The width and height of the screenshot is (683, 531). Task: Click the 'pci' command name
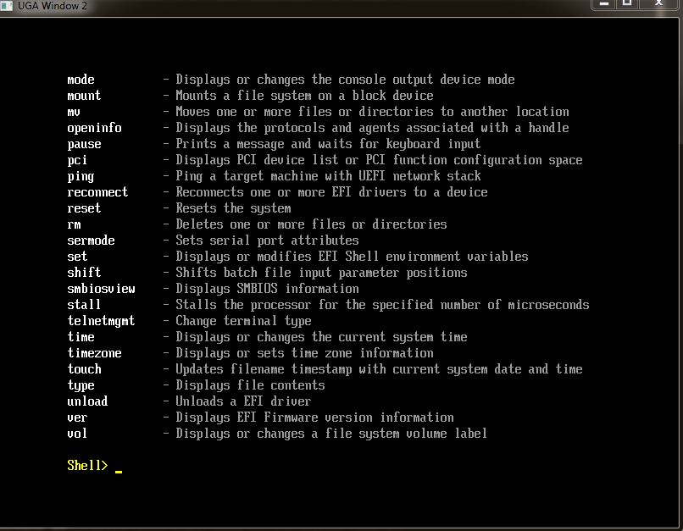pos(77,160)
